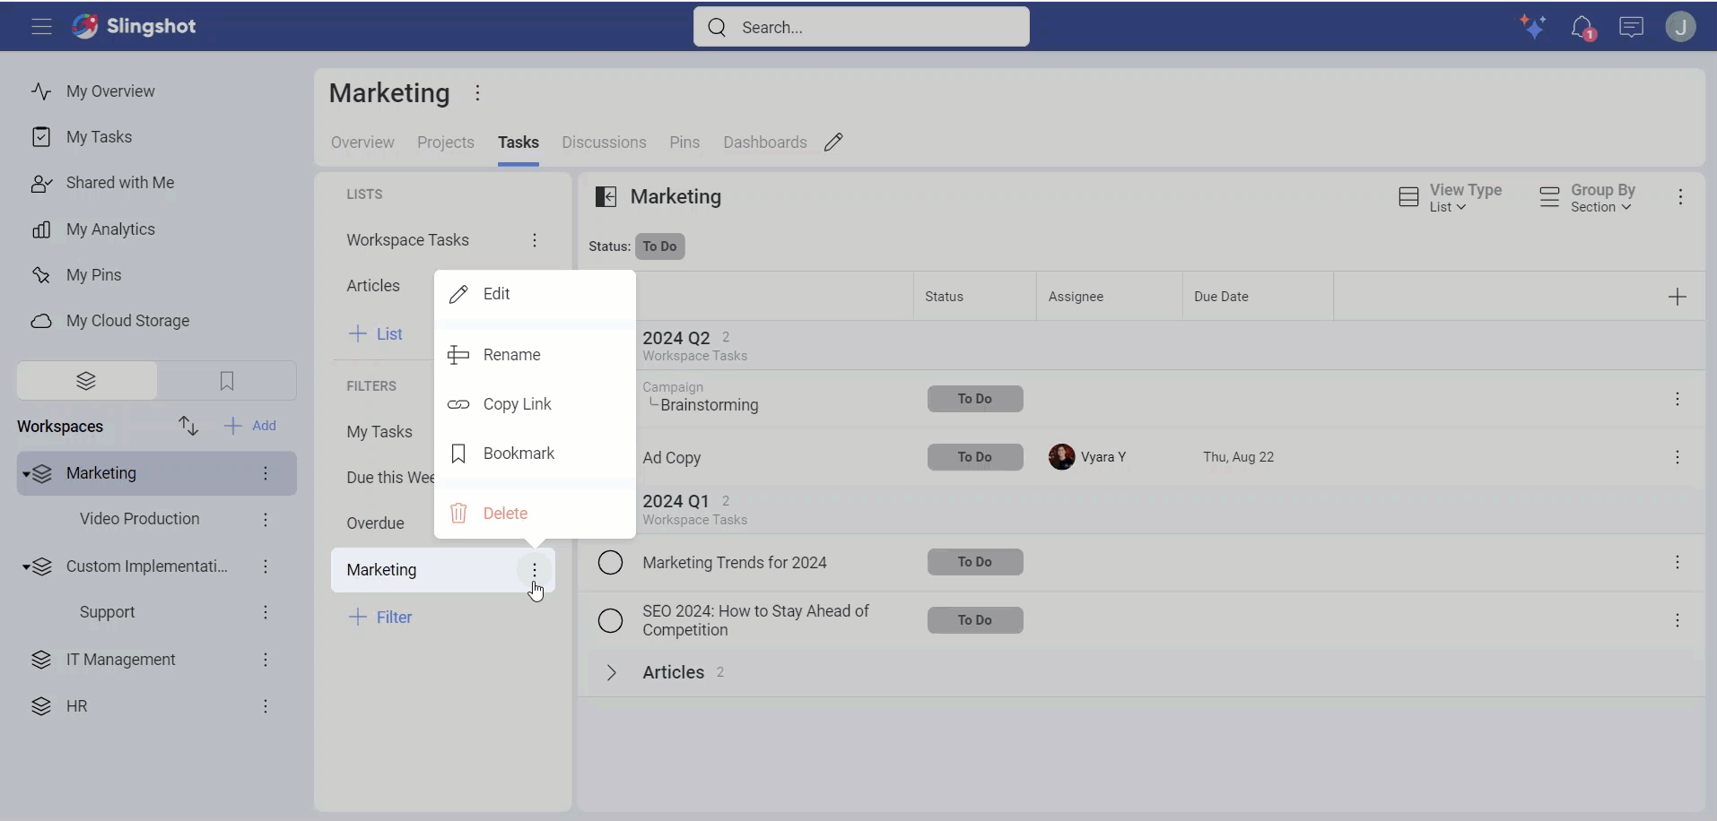
Task: Open options for Marketing workspace
Action: pos(266,473)
